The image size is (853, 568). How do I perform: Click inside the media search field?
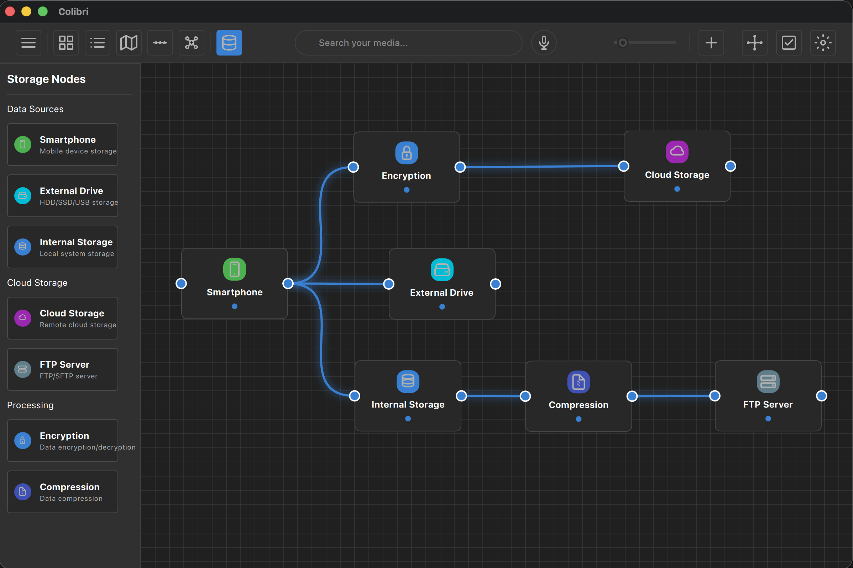tap(408, 42)
